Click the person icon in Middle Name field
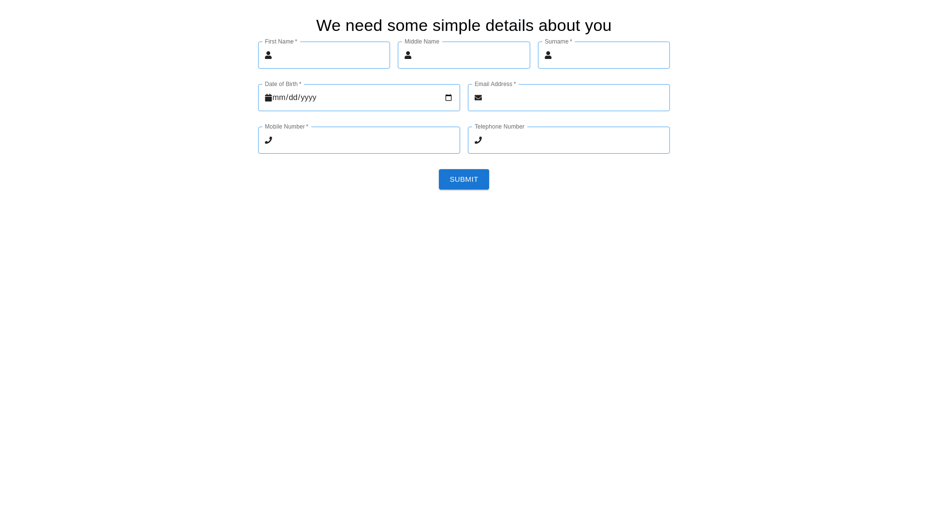Screen dimensions: 928x522 pos(408,55)
